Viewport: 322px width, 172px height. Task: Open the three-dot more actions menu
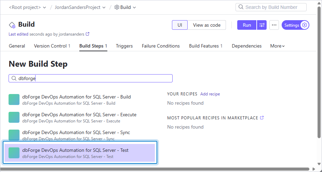(x=274, y=25)
